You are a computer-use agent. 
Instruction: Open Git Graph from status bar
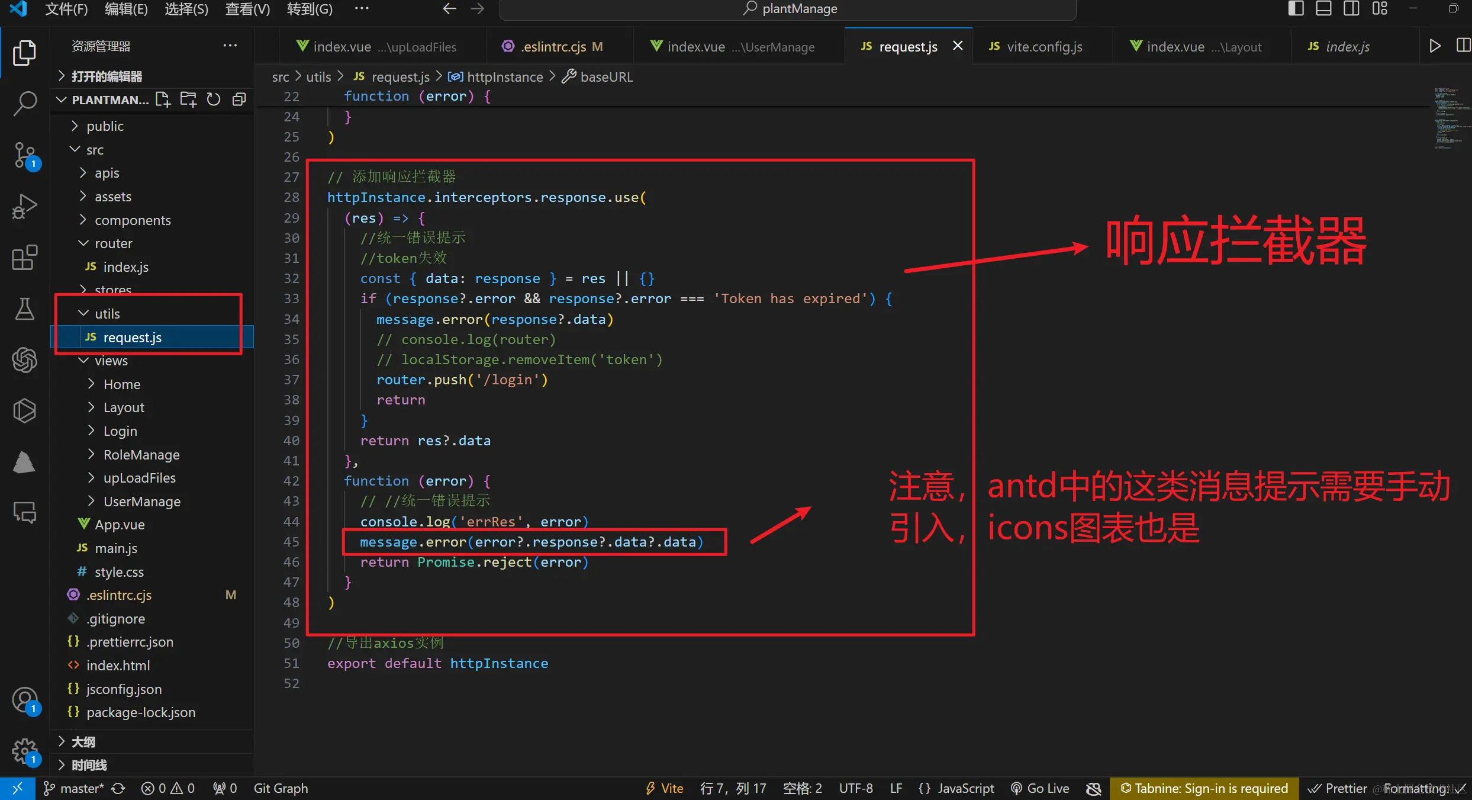click(281, 788)
